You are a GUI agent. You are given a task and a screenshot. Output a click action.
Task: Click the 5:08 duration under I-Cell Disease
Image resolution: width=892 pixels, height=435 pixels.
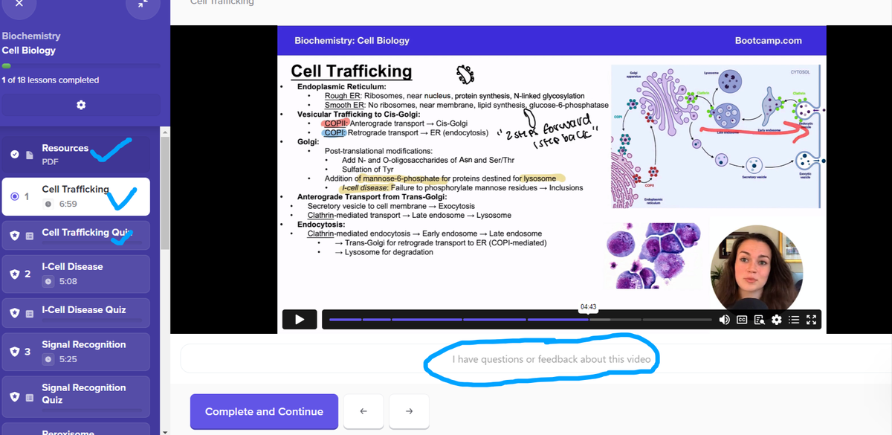[x=68, y=281]
